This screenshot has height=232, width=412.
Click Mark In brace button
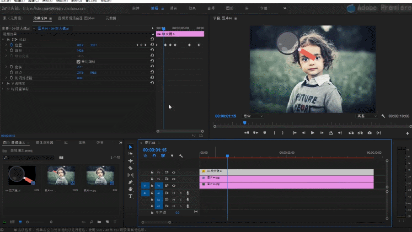point(274,133)
